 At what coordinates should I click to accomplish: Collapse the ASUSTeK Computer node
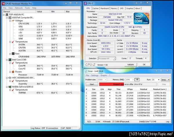[7, 18]
